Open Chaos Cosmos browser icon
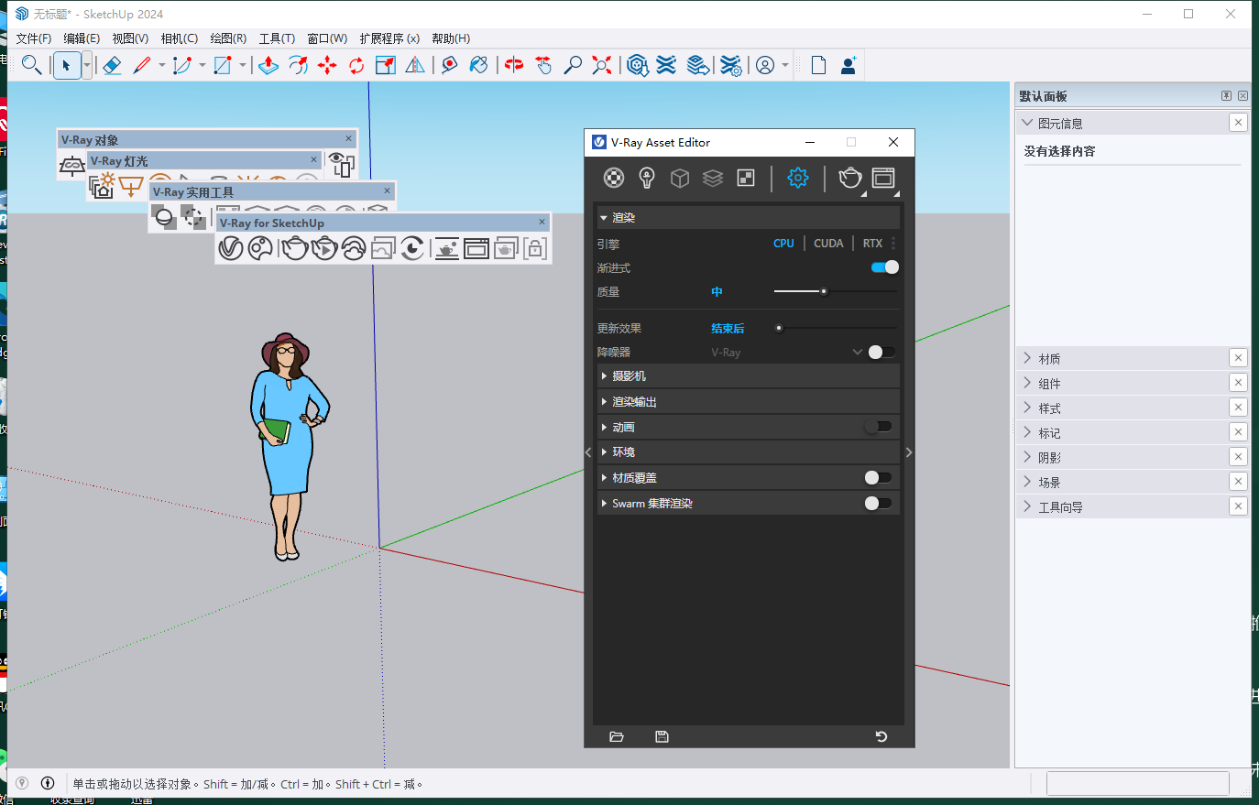 (x=261, y=247)
